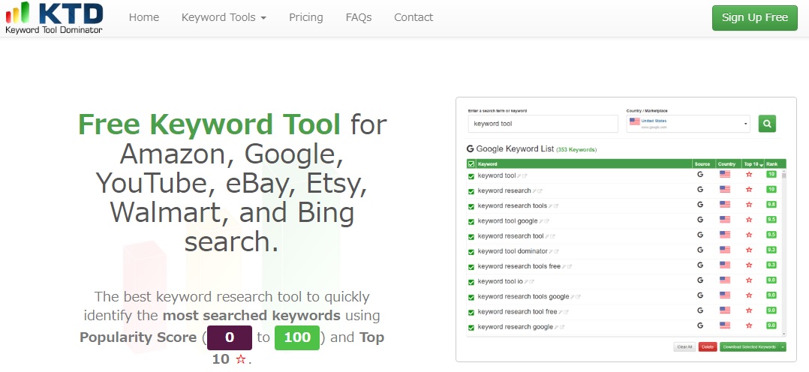The width and height of the screenshot is (809, 372).
Task: Click Top 10 star for 'keyword research' row
Action: pos(749,189)
